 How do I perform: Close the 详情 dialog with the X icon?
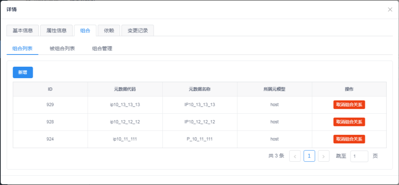pos(390,10)
